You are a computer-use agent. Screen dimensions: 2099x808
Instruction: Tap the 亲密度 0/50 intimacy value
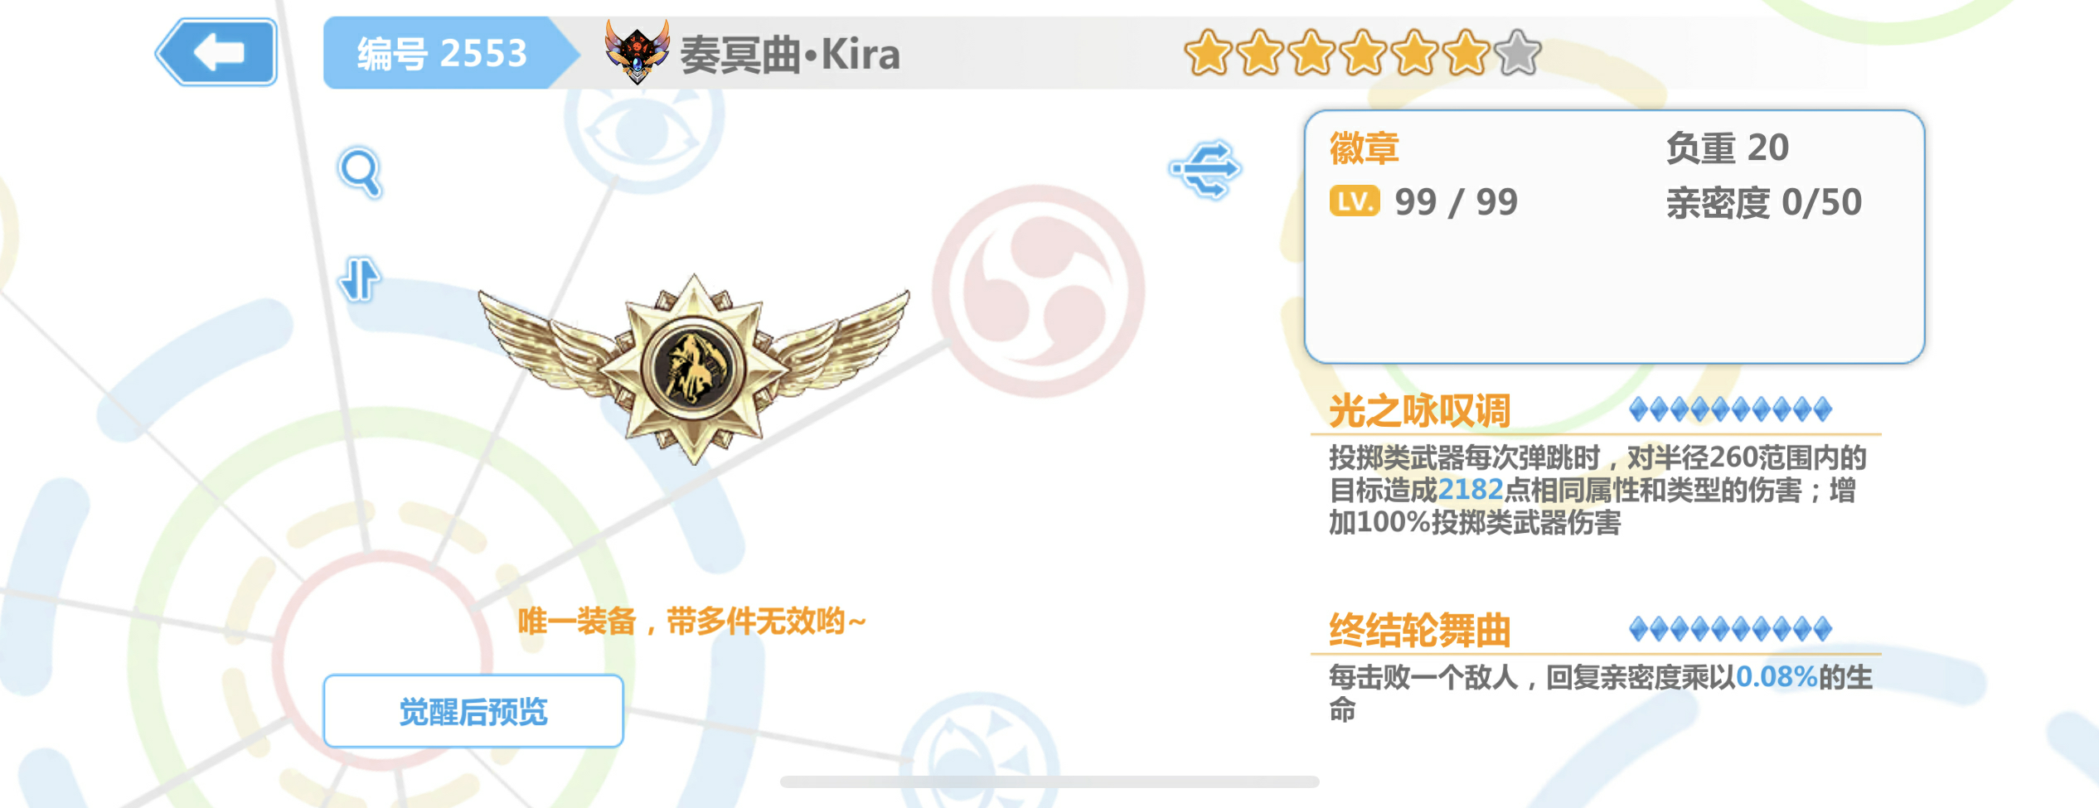point(1764,203)
